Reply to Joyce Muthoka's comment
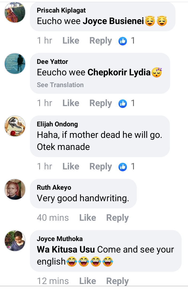Image resolution: width=188 pixels, height=291 pixels. point(117,281)
